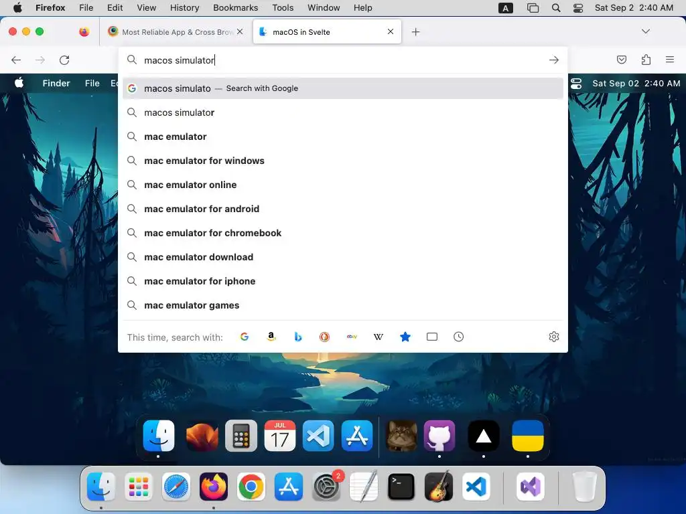Open the Trash in macOS dock
Image resolution: width=686 pixels, height=514 pixels.
pyautogui.click(x=584, y=487)
